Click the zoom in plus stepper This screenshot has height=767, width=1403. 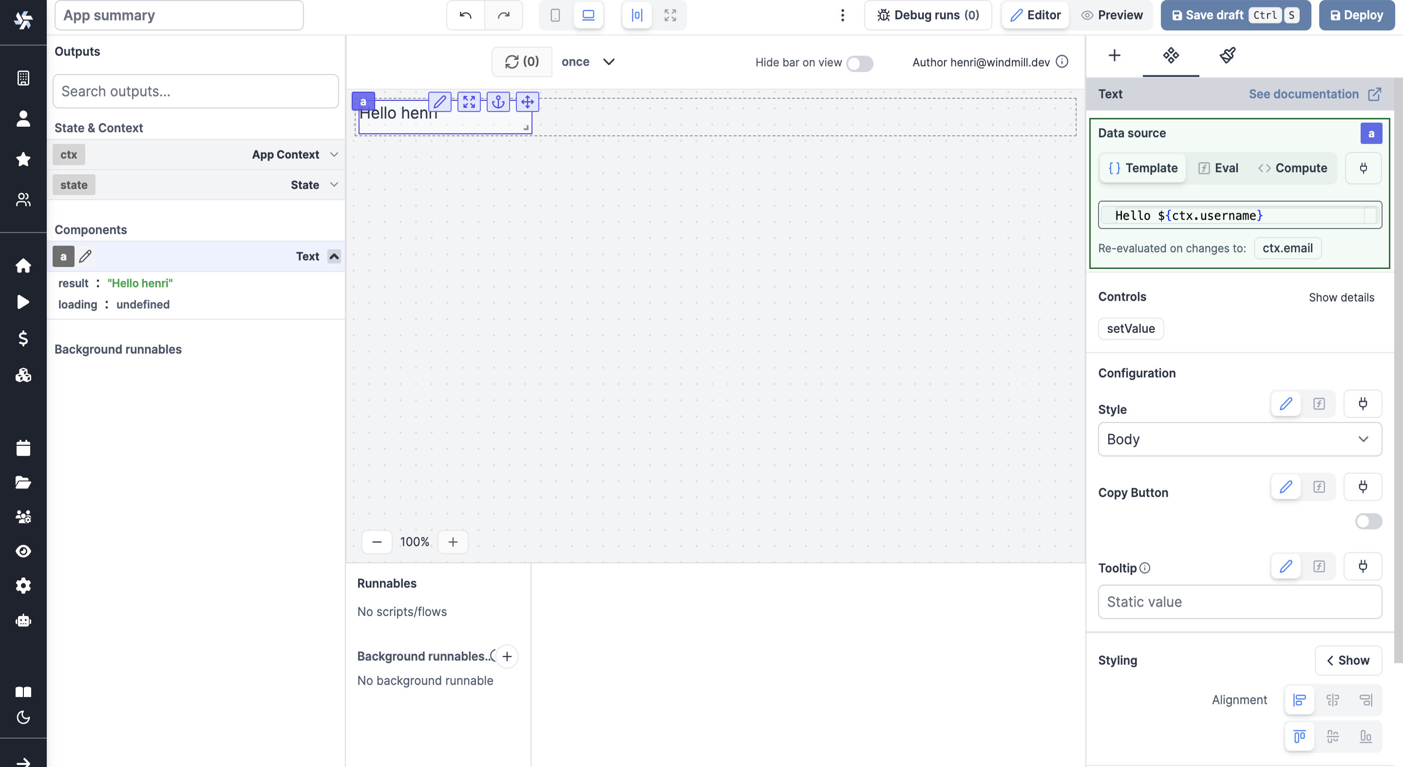[453, 542]
